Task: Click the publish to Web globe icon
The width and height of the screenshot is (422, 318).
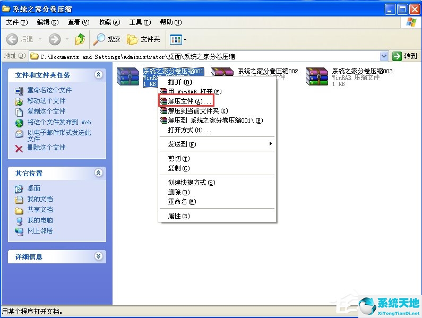Action: (x=19, y=123)
